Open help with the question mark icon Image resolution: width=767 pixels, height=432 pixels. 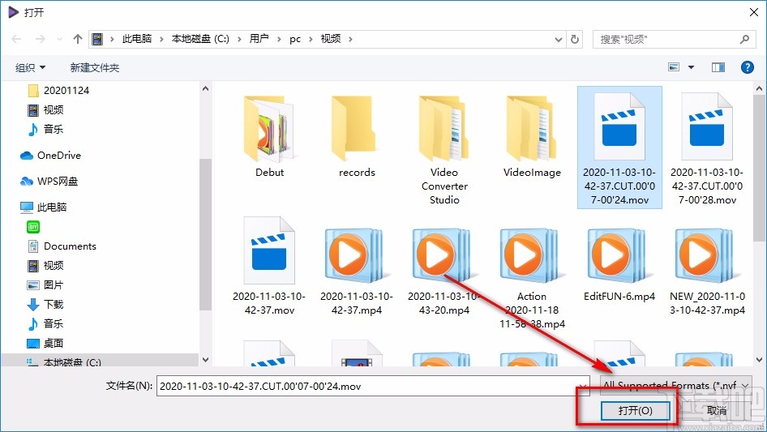[747, 67]
